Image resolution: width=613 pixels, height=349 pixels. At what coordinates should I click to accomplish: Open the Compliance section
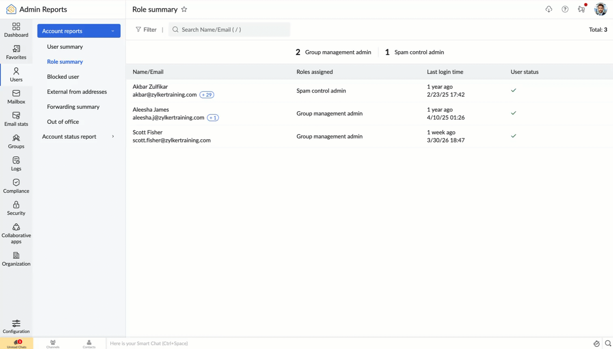pos(16,185)
